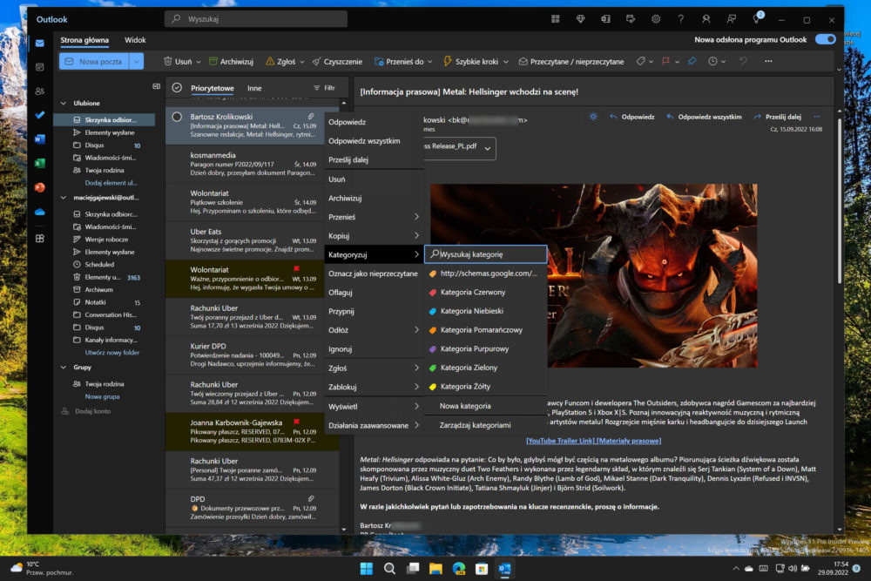Click the category tag icon in the toolbar
Image resolution: width=871 pixels, height=581 pixels.
coord(640,62)
